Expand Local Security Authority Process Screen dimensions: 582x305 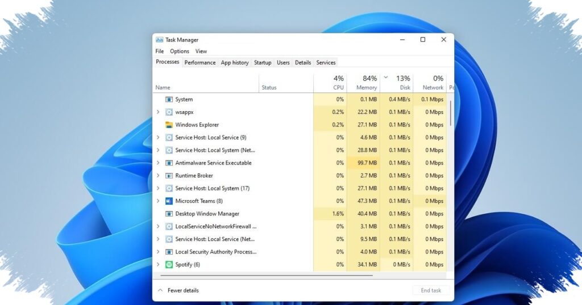tap(158, 252)
